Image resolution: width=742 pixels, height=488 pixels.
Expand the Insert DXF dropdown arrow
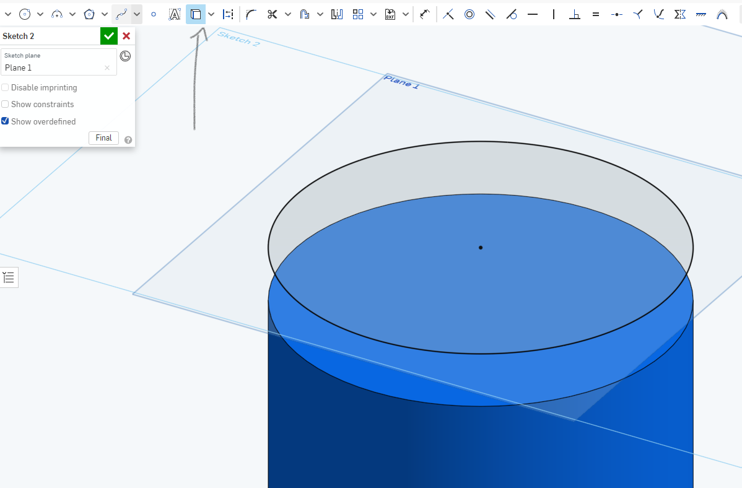(x=406, y=15)
